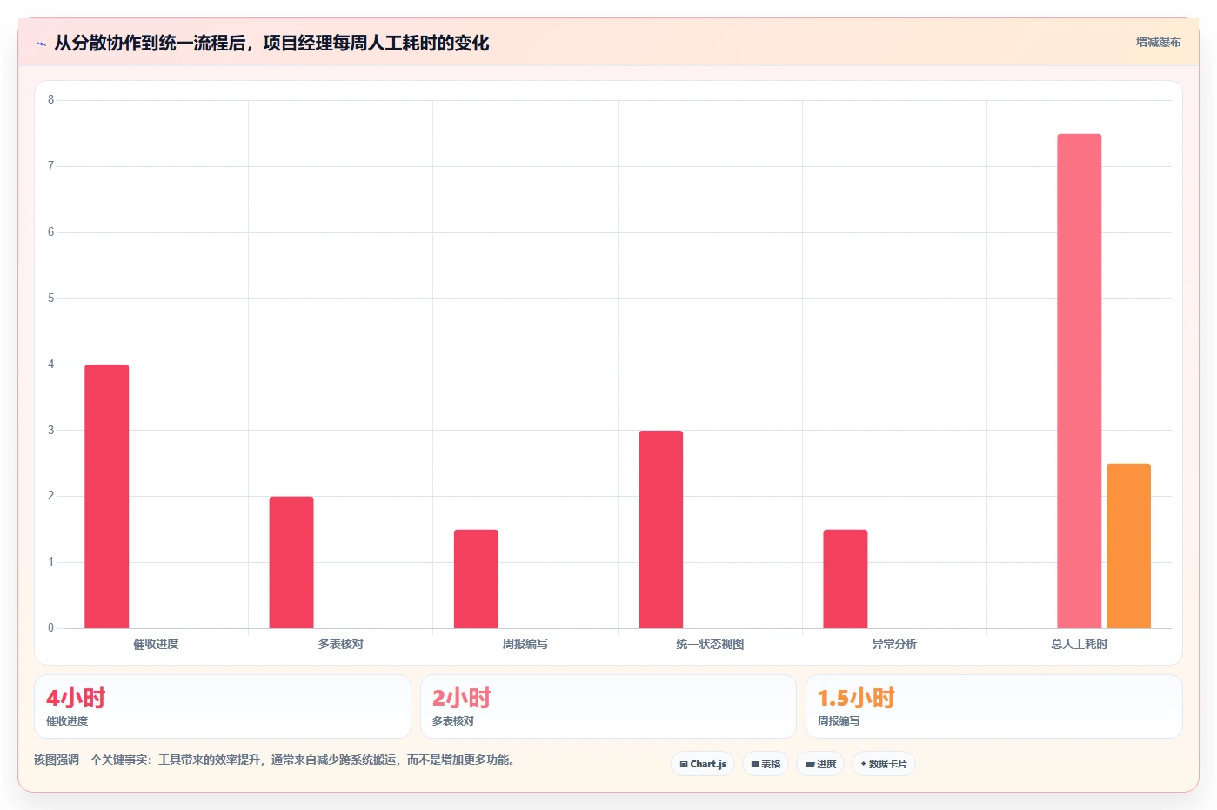Click the 异常分析 x-axis label
The image size is (1217, 810).
pos(894,644)
